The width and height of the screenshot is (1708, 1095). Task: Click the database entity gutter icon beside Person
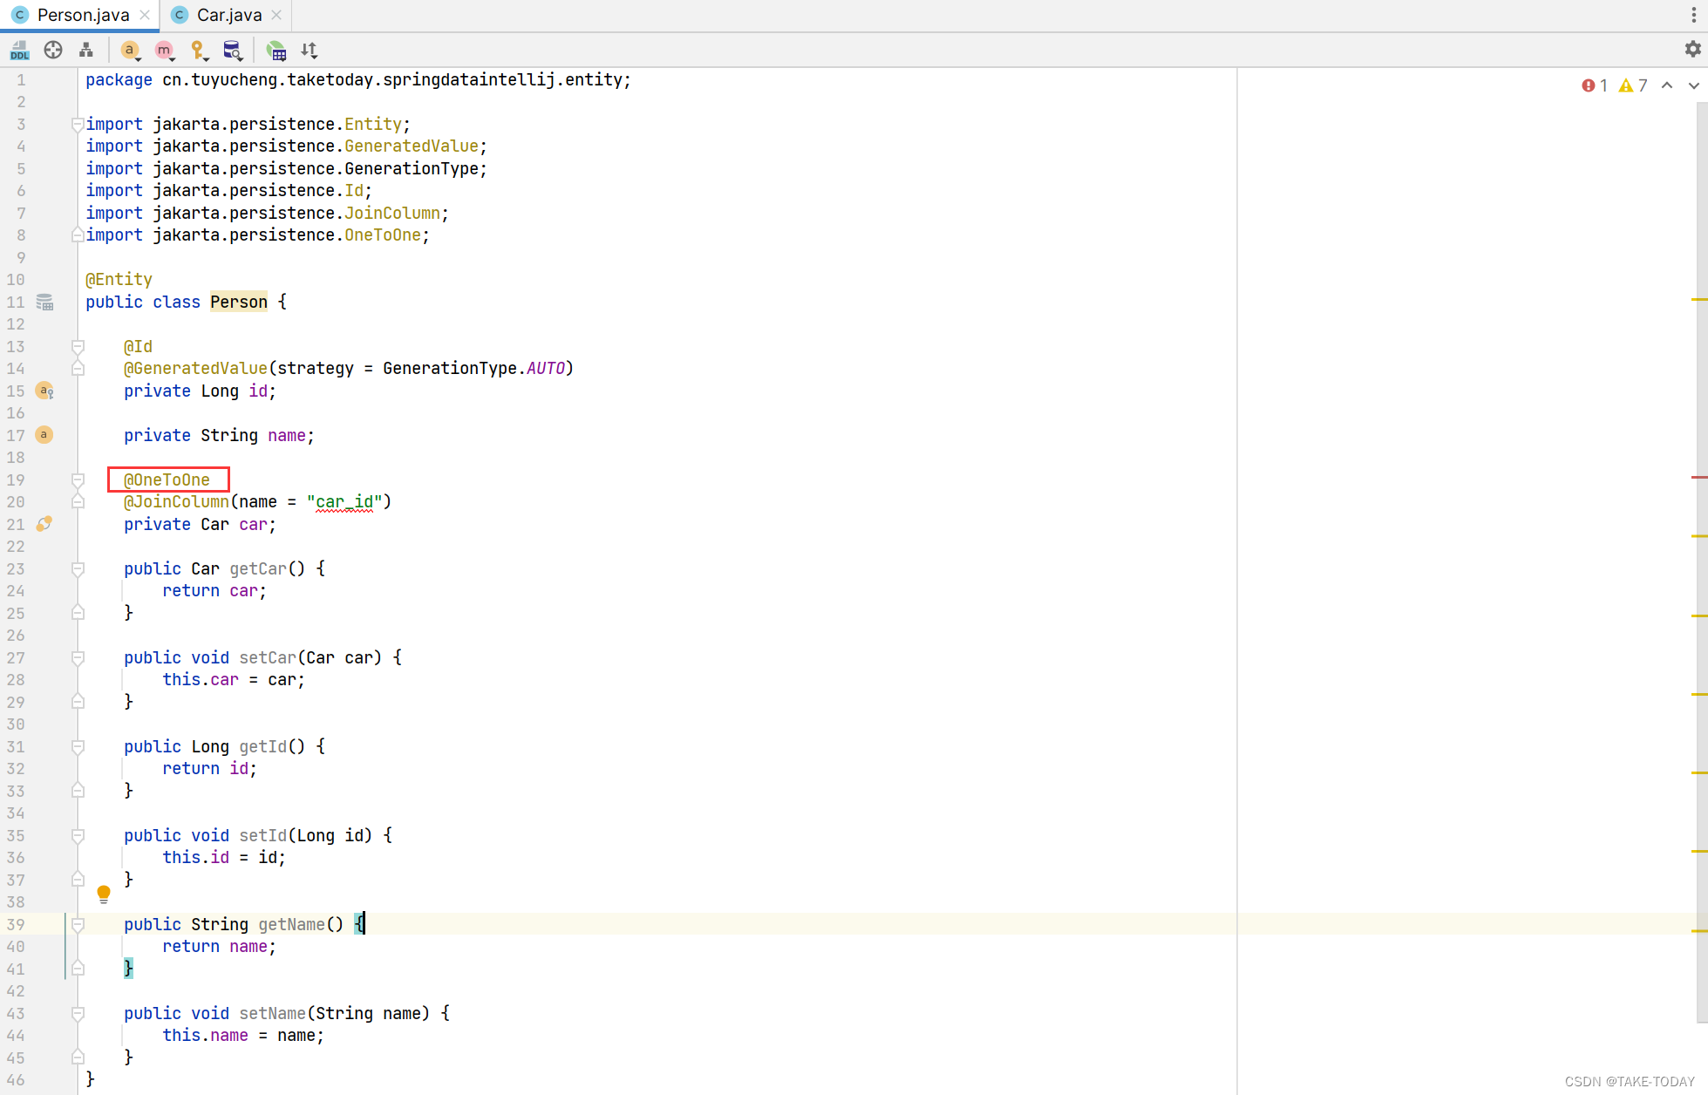click(x=44, y=303)
